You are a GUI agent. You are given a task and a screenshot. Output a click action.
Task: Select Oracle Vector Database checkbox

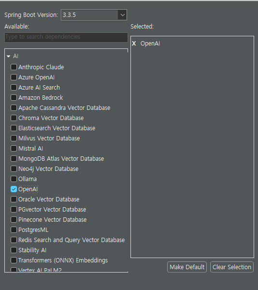[x=14, y=199]
